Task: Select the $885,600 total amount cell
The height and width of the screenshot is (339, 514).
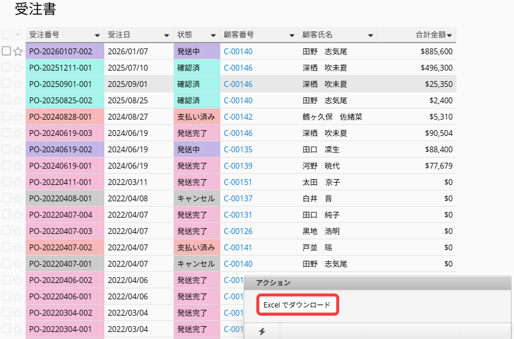Action: pos(436,51)
